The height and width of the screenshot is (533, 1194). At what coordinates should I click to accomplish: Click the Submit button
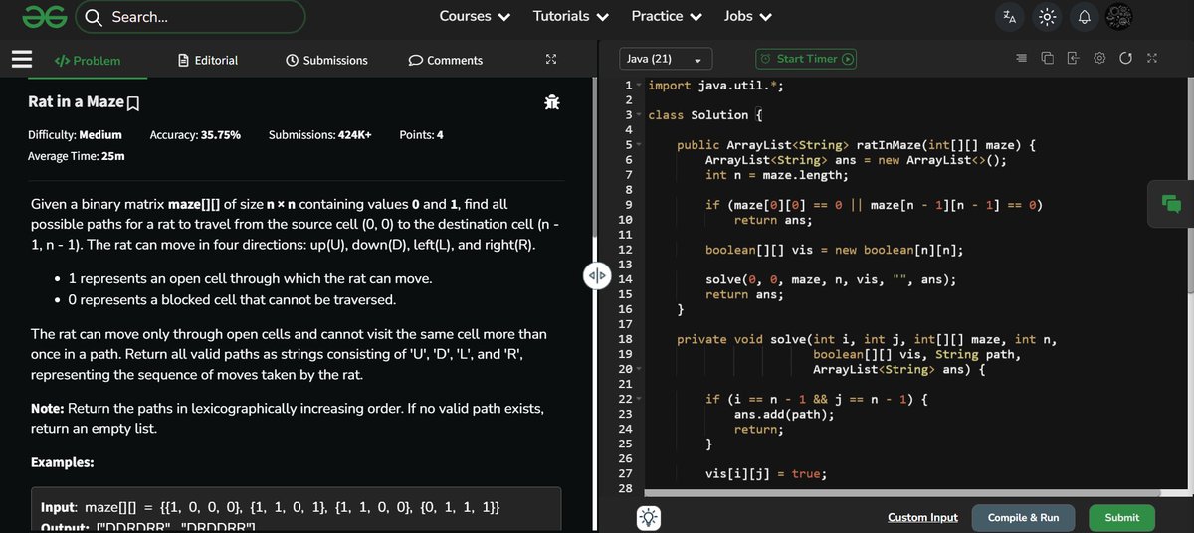click(x=1121, y=517)
